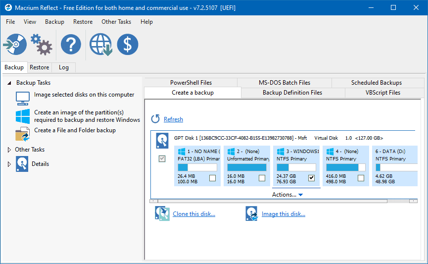Click usage bar of 416.0 MB partition 4
The image size is (428, 264).
pyautogui.click(x=345, y=167)
